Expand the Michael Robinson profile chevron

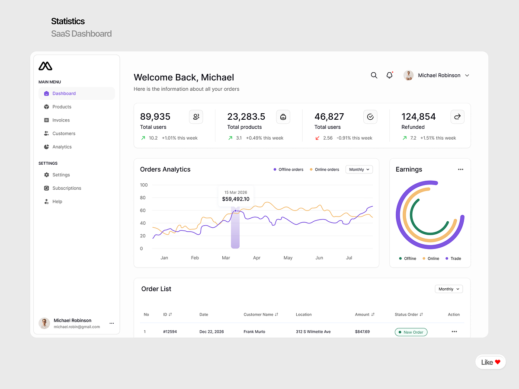pyautogui.click(x=467, y=75)
